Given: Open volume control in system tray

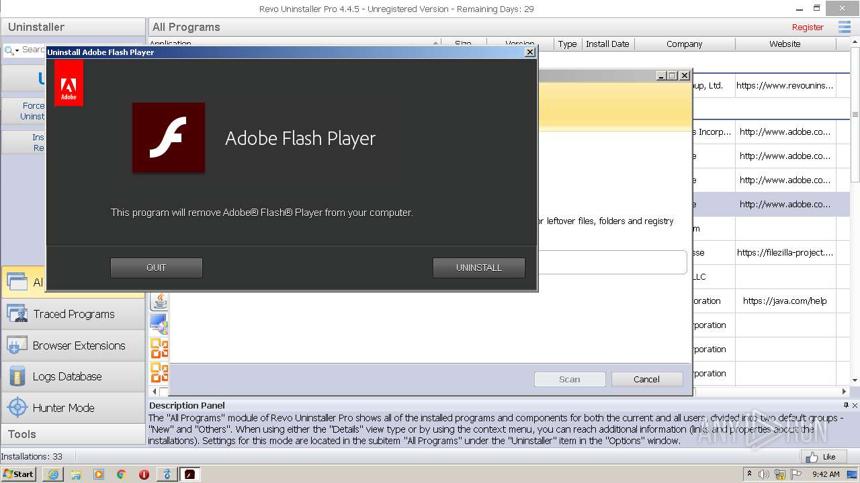Looking at the screenshot, I should [764, 474].
